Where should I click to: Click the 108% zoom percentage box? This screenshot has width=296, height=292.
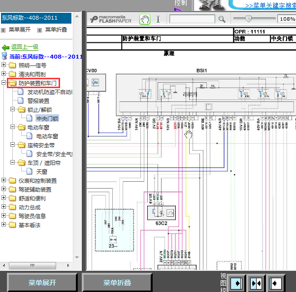(287, 19)
